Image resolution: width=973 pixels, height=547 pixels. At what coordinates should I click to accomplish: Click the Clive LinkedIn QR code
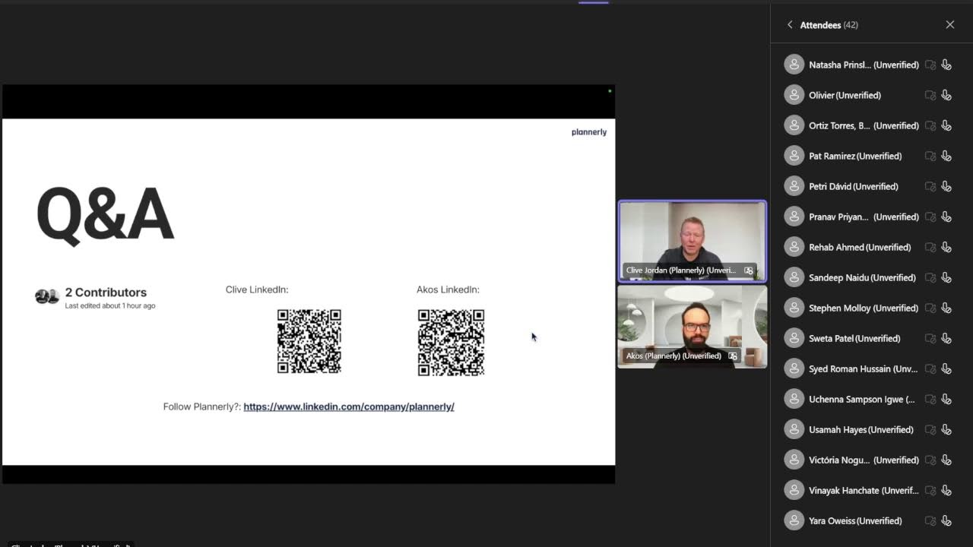[309, 341]
